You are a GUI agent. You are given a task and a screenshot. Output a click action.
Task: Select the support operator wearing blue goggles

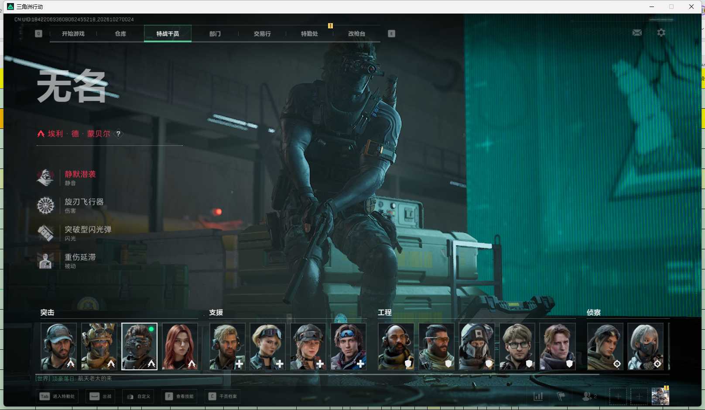coord(348,346)
